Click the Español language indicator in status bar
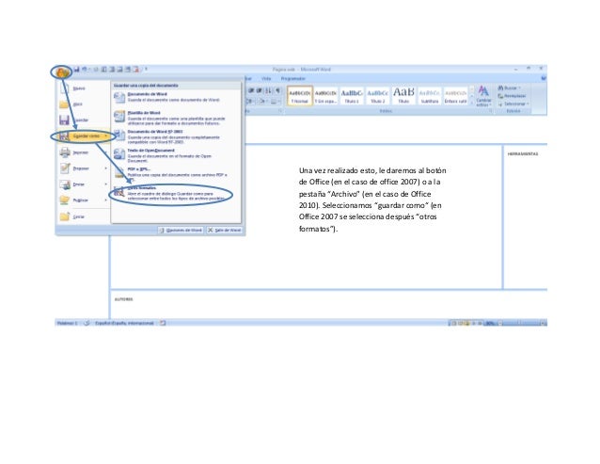Image resolution: width=600 pixels, height=464 pixels. (x=124, y=323)
